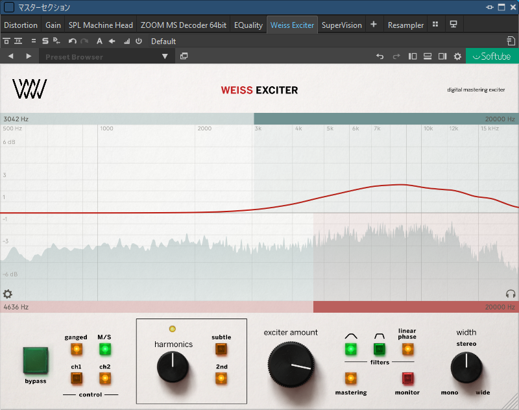Image resolution: width=519 pixels, height=410 pixels.
Task: Enable the linear phase filter button
Action: click(407, 350)
